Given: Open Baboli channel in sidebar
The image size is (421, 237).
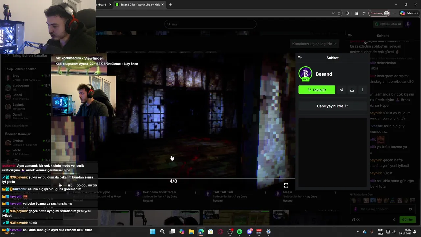Looking at the screenshot, I should 28,97.
